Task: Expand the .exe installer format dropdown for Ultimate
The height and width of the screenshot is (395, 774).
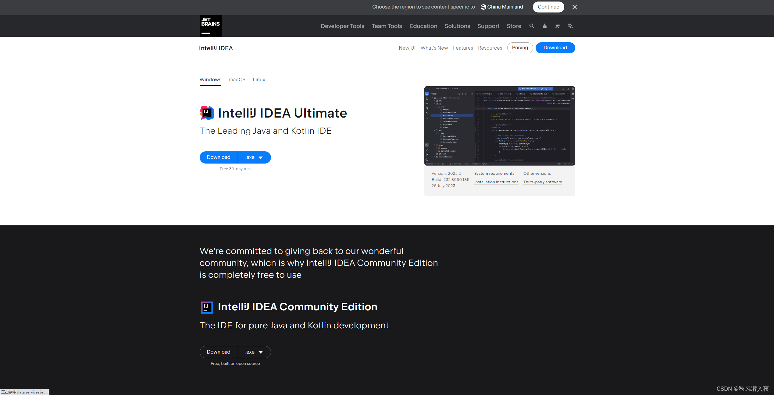Action: tap(254, 157)
